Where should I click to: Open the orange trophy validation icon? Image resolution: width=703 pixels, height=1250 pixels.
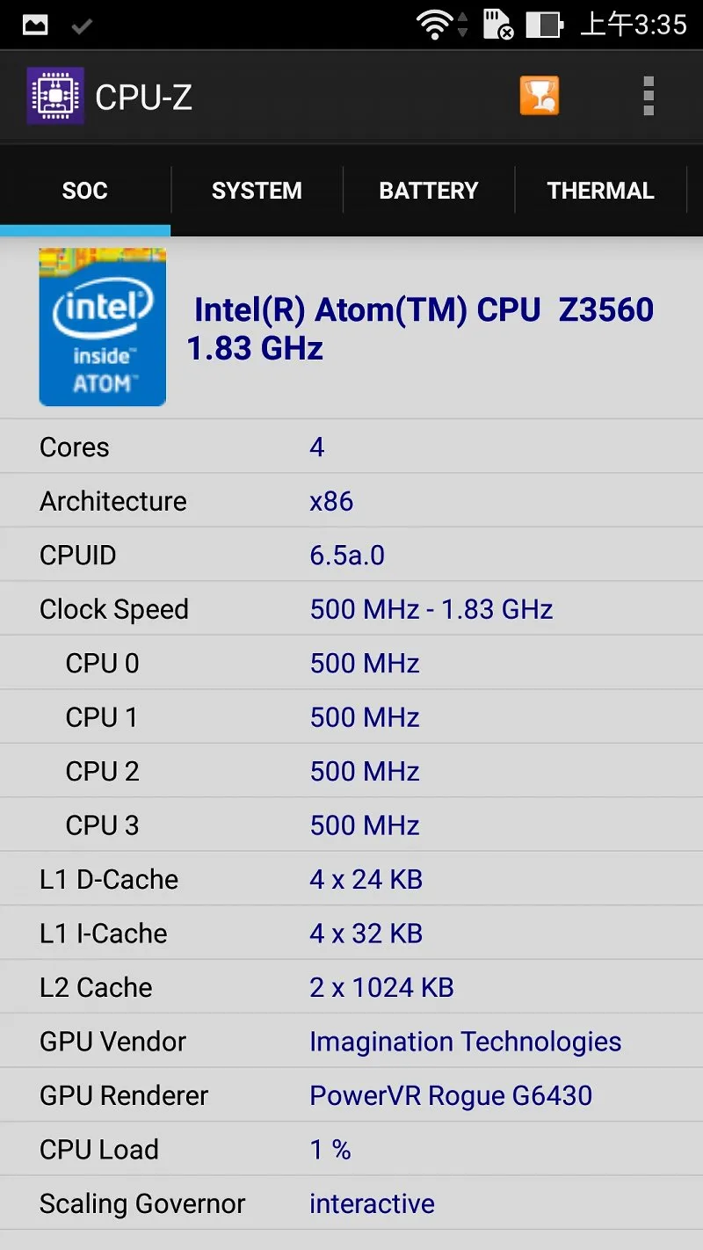tap(540, 96)
